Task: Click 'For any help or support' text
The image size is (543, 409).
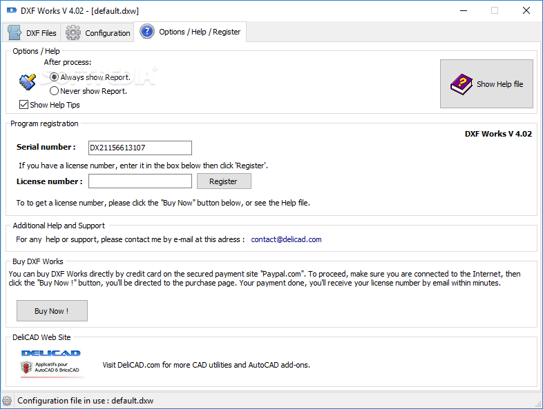Action: click(130, 239)
